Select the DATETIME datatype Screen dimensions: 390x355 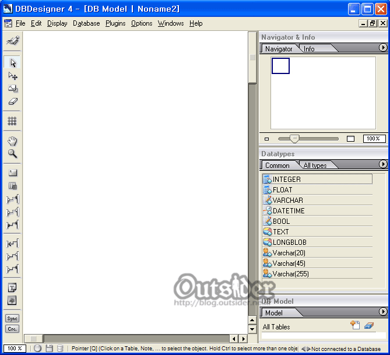click(x=317, y=210)
